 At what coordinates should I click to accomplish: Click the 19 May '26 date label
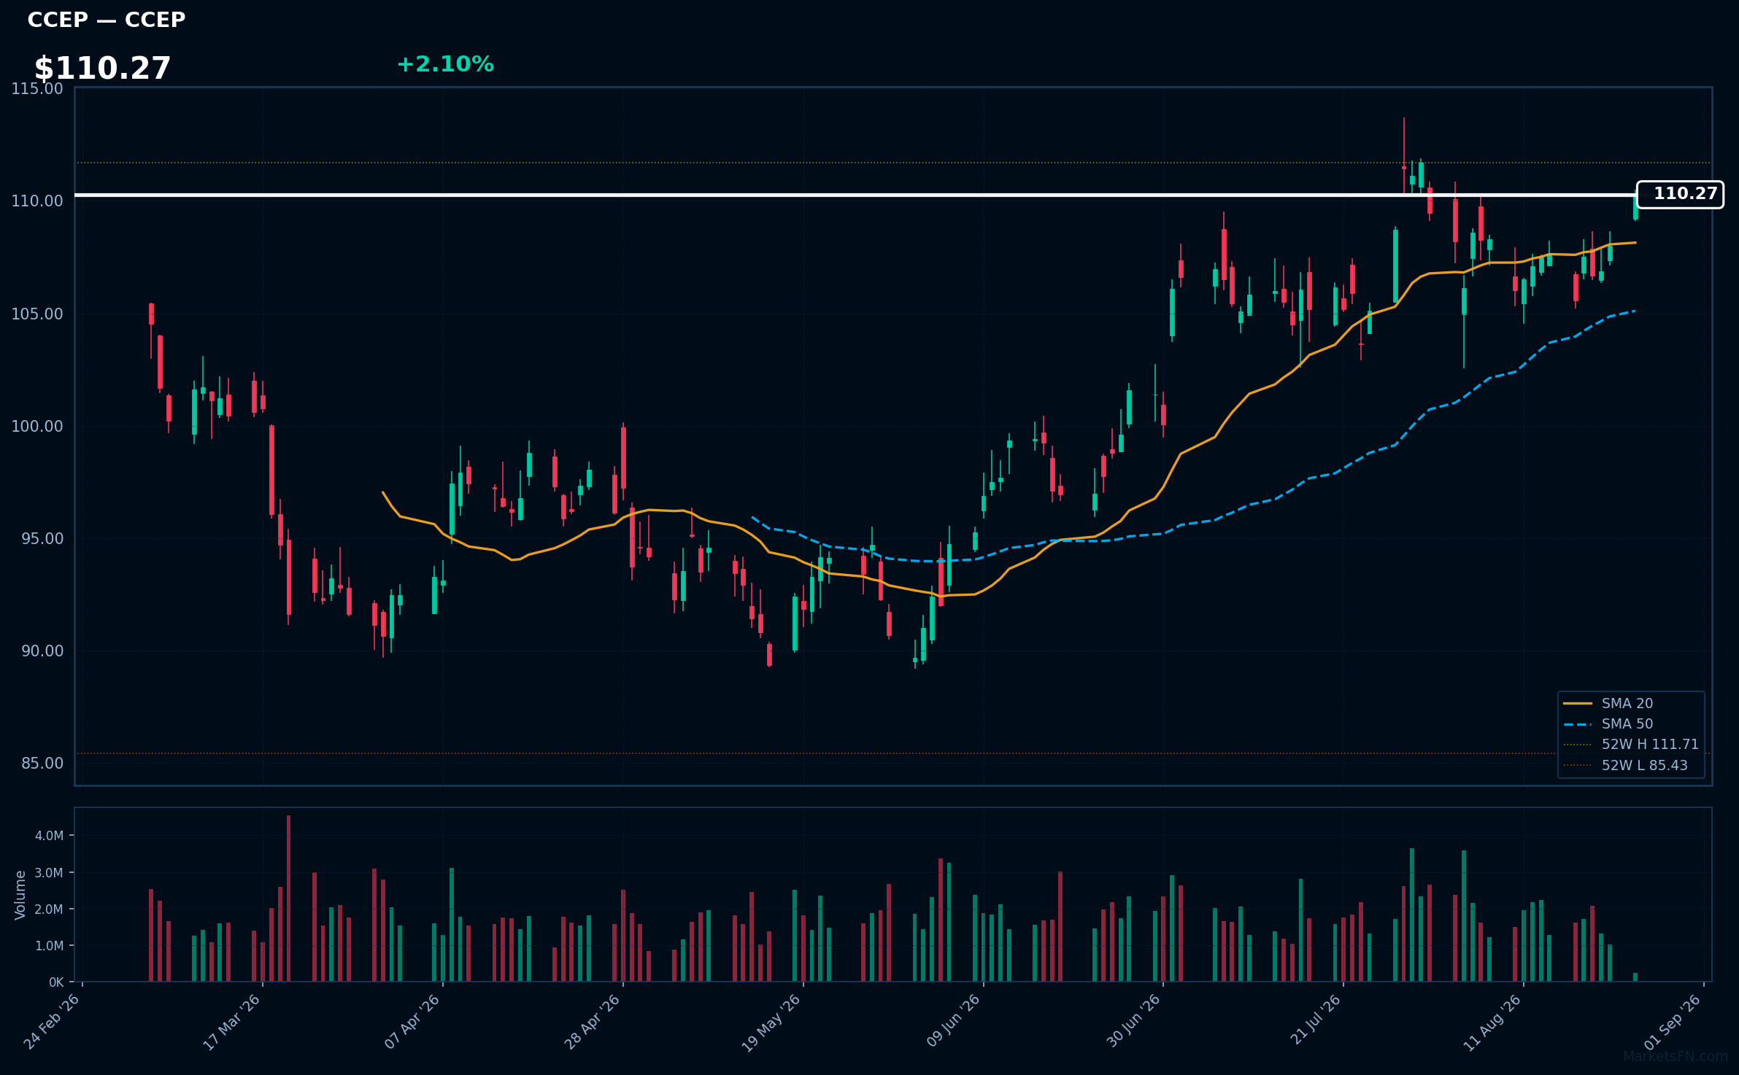pos(771,1022)
